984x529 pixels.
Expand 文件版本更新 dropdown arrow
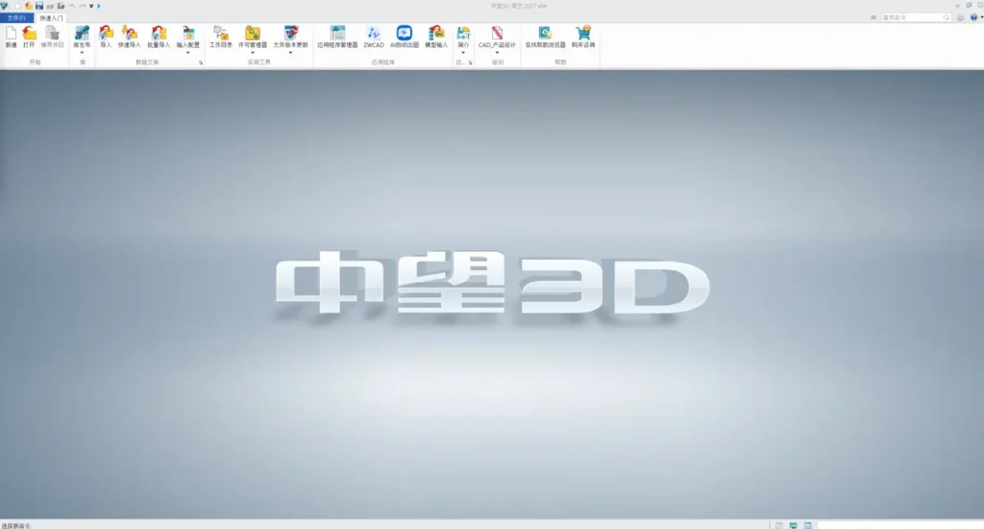coord(290,53)
